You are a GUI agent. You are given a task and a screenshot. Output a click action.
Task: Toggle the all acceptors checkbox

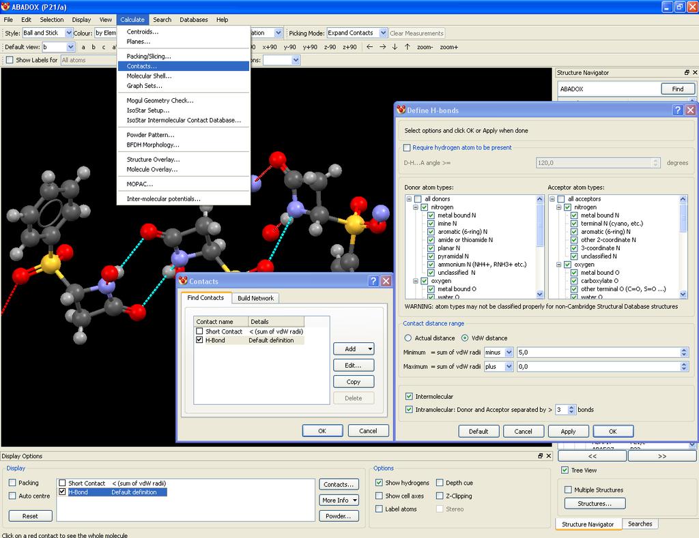point(561,198)
